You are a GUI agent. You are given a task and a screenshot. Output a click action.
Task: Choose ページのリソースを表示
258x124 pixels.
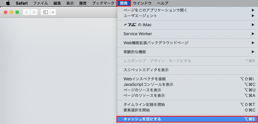[x=188, y=95]
